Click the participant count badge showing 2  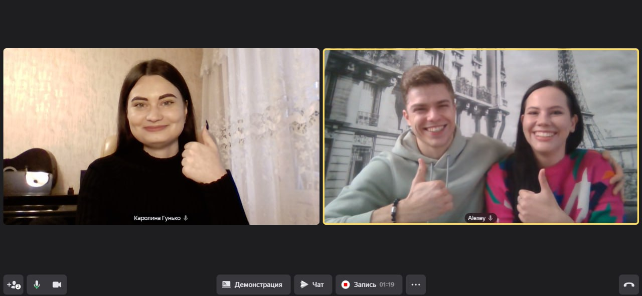[x=18, y=287]
